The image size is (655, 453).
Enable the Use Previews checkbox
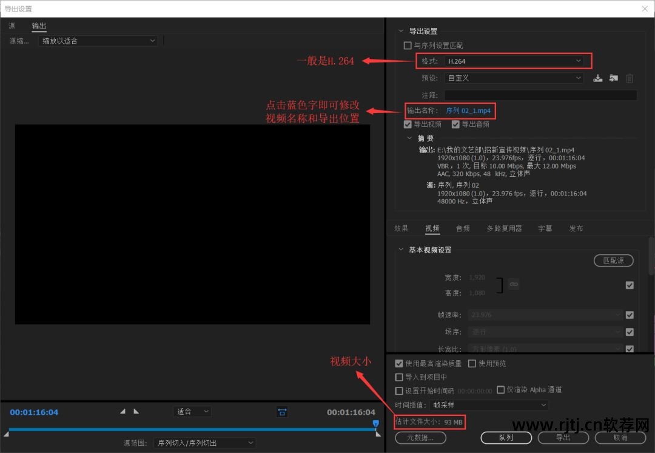point(472,364)
